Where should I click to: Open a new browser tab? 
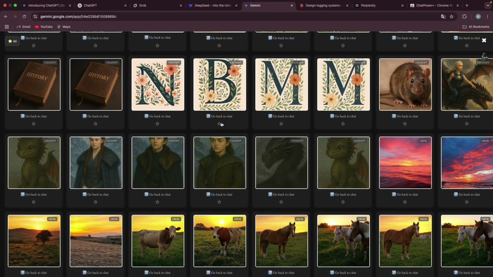[467, 5]
